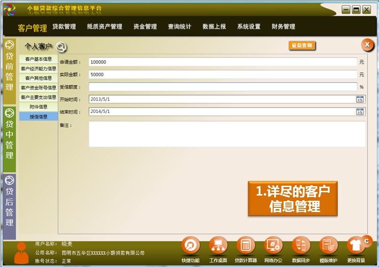This screenshot has width=379, height=267.
Task: Open the calendar picker for 结束时间
Action: (x=360, y=112)
